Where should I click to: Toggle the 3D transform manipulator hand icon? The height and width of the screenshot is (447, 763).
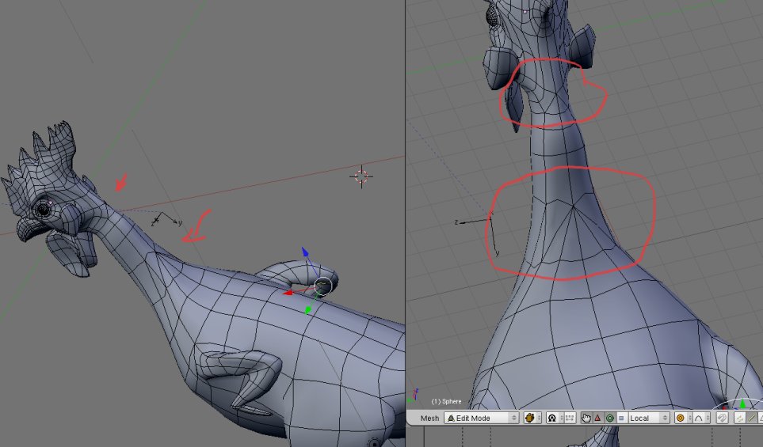pyautogui.click(x=586, y=418)
